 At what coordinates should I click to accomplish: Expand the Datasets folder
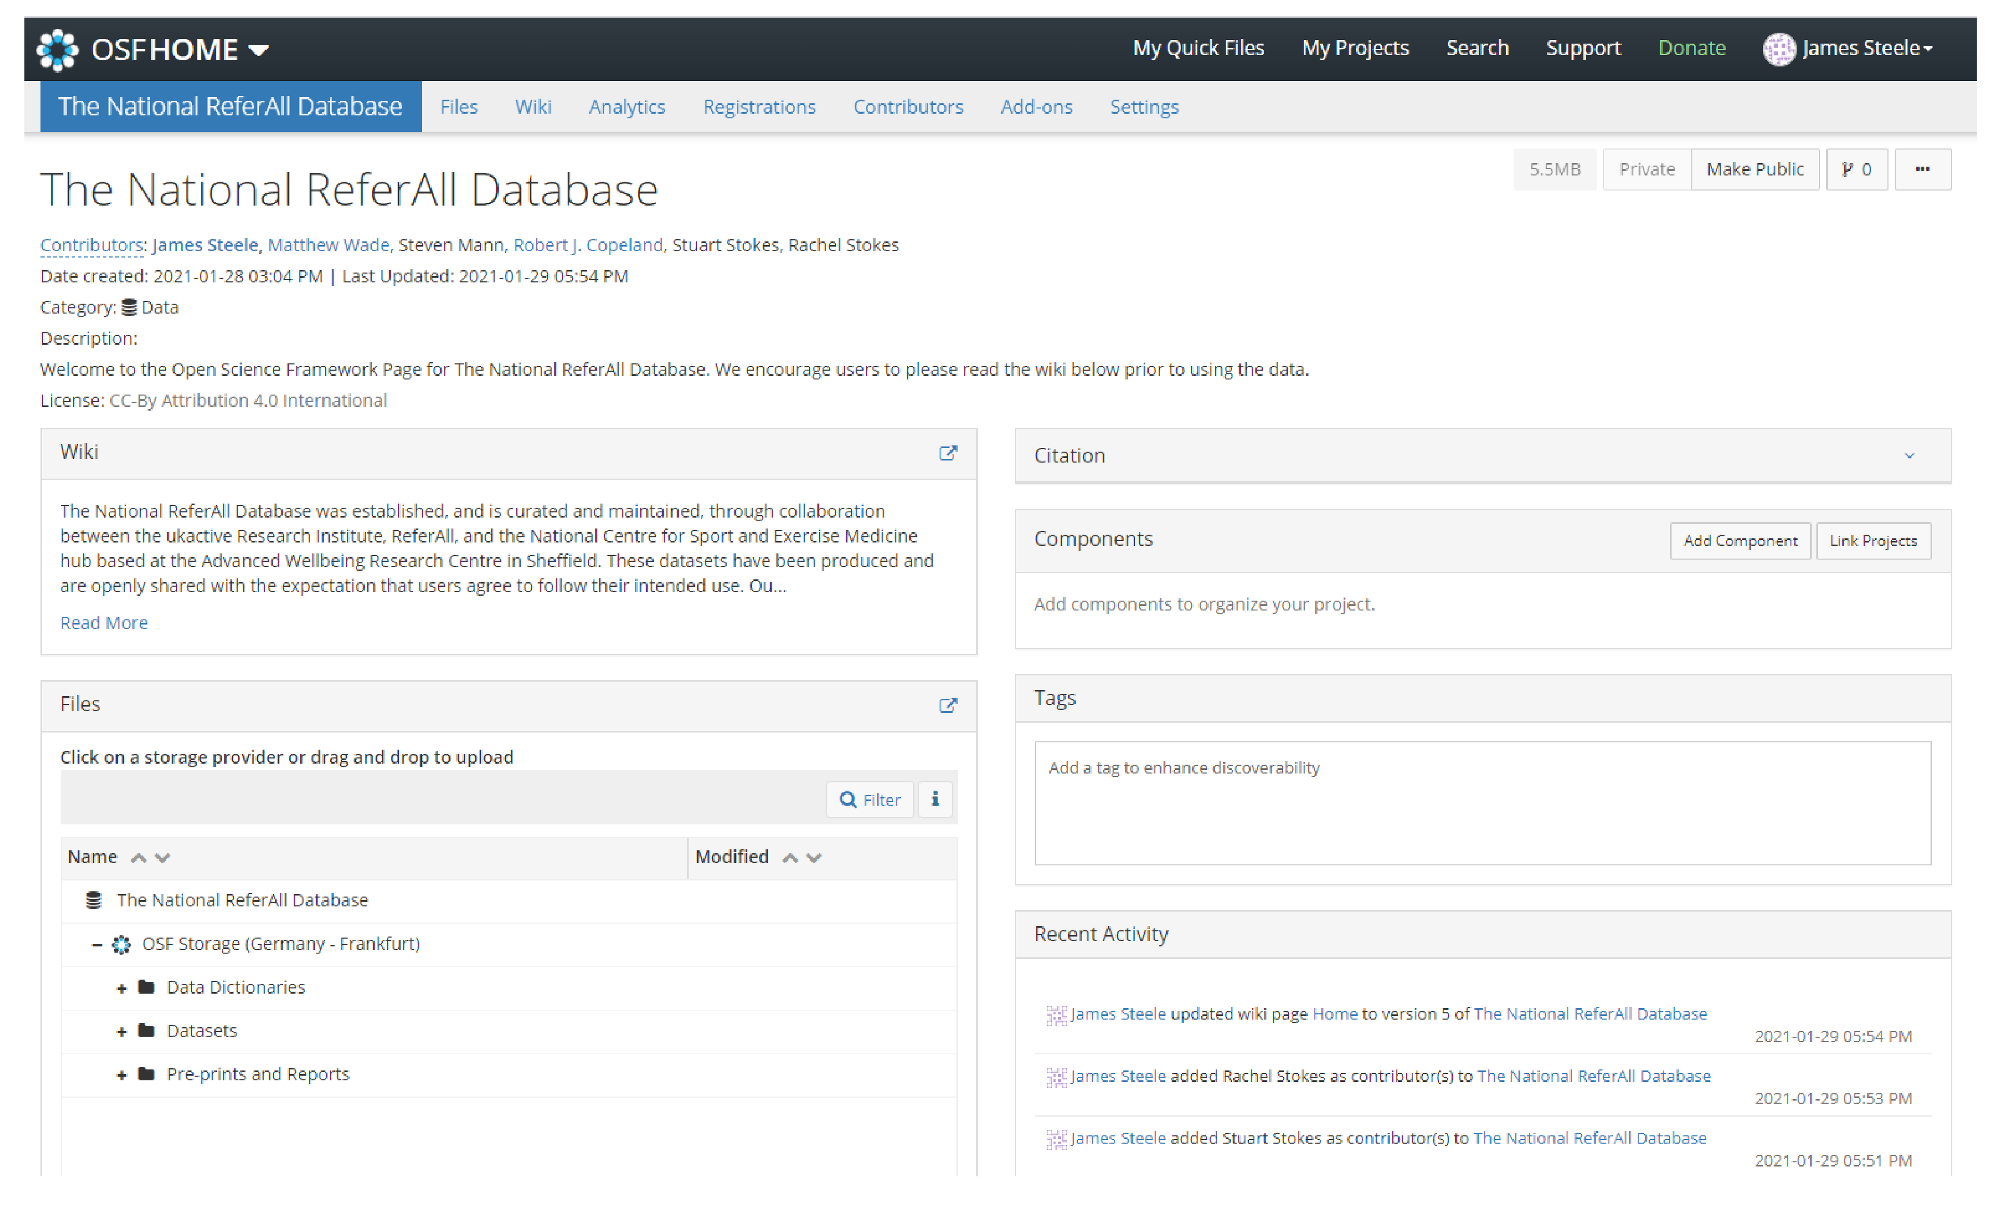(121, 1031)
